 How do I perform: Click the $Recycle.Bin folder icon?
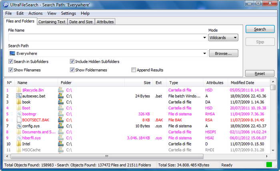coord(19,90)
